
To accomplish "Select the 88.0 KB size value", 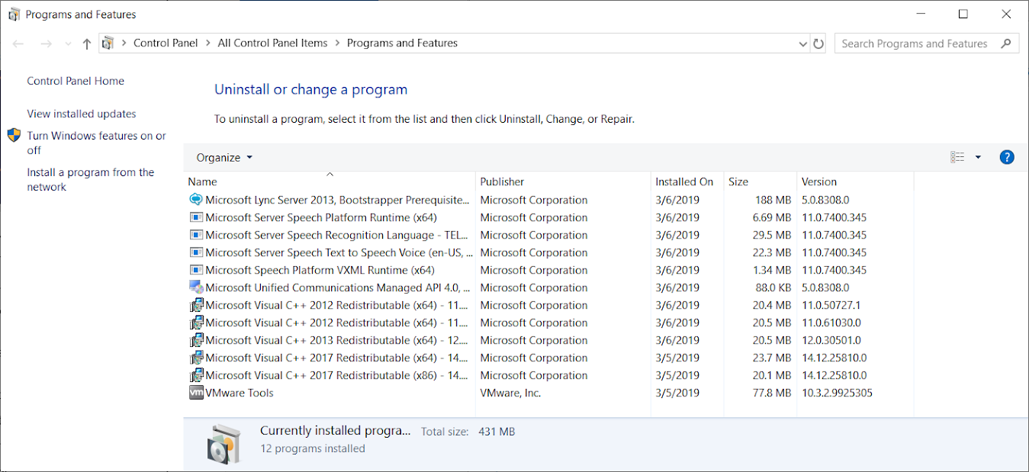I will [773, 287].
